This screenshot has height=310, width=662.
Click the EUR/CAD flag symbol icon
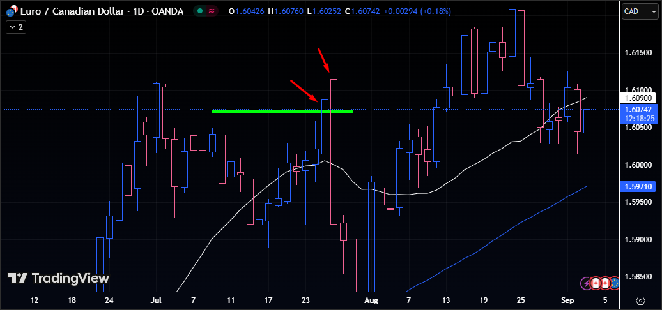[12, 11]
